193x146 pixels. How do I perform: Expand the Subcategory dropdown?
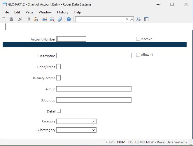(x=93, y=130)
